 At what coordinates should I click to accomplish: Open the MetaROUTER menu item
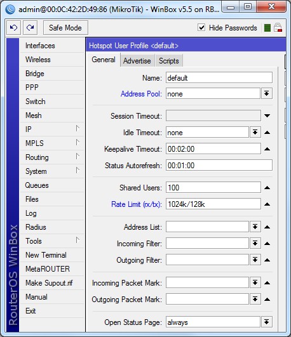51,269
